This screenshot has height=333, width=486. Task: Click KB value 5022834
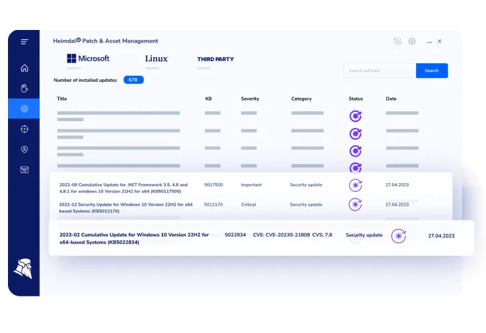[x=235, y=235]
